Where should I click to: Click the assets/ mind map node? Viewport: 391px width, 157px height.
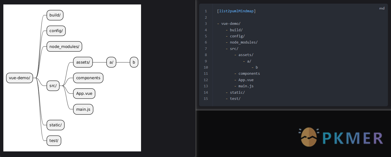tap(83, 62)
